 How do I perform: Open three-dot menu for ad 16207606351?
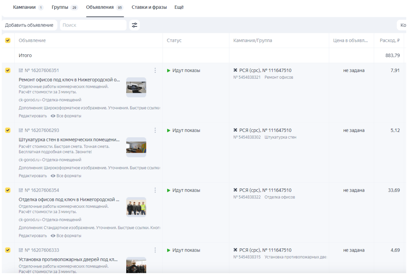155,70
